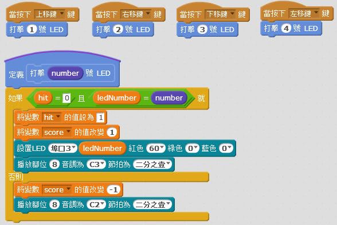Image resolution: width=337 pixels, height=225 pixels.
Task: Open the 二分之壹 beat dropdown in C3 block
Action: 152,165
